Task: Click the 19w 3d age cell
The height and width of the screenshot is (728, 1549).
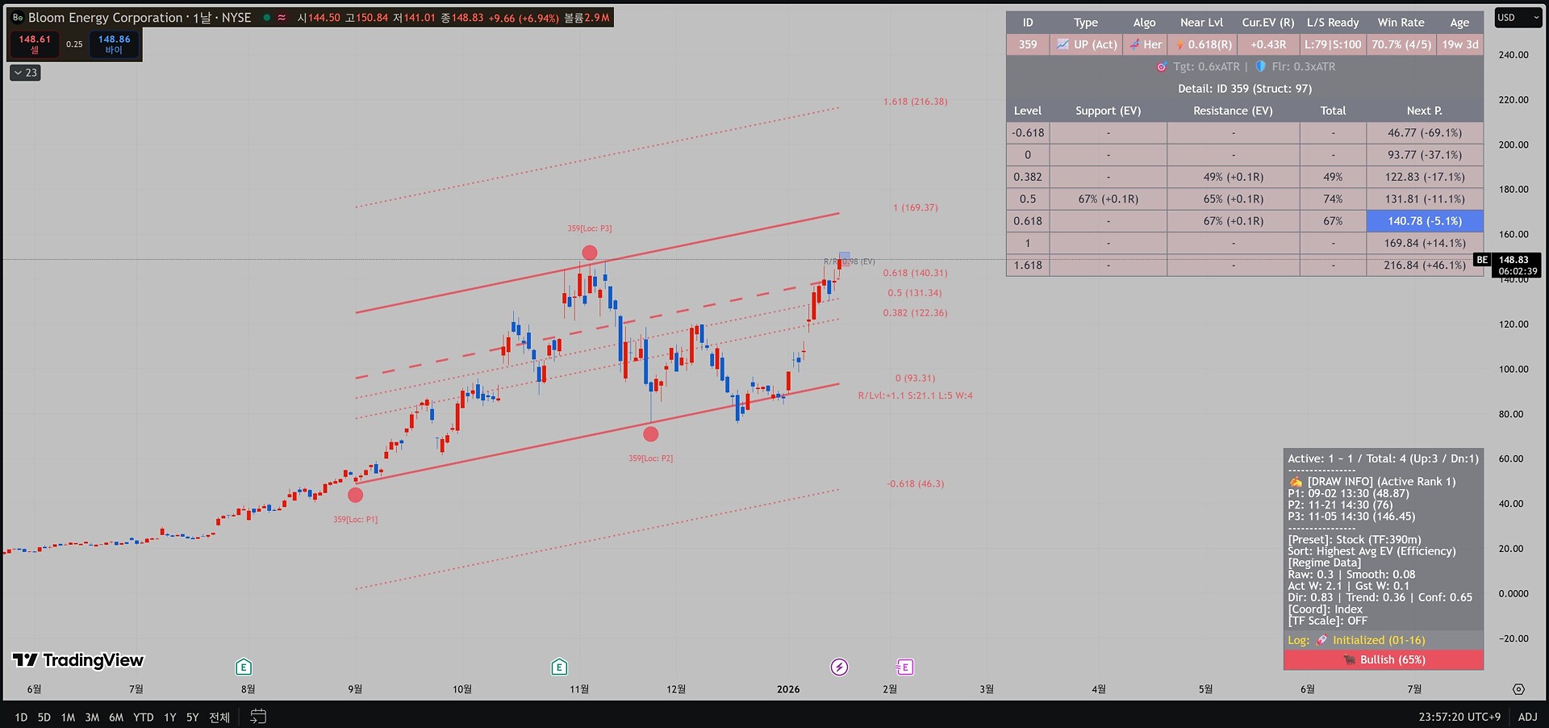Action: tap(1460, 44)
